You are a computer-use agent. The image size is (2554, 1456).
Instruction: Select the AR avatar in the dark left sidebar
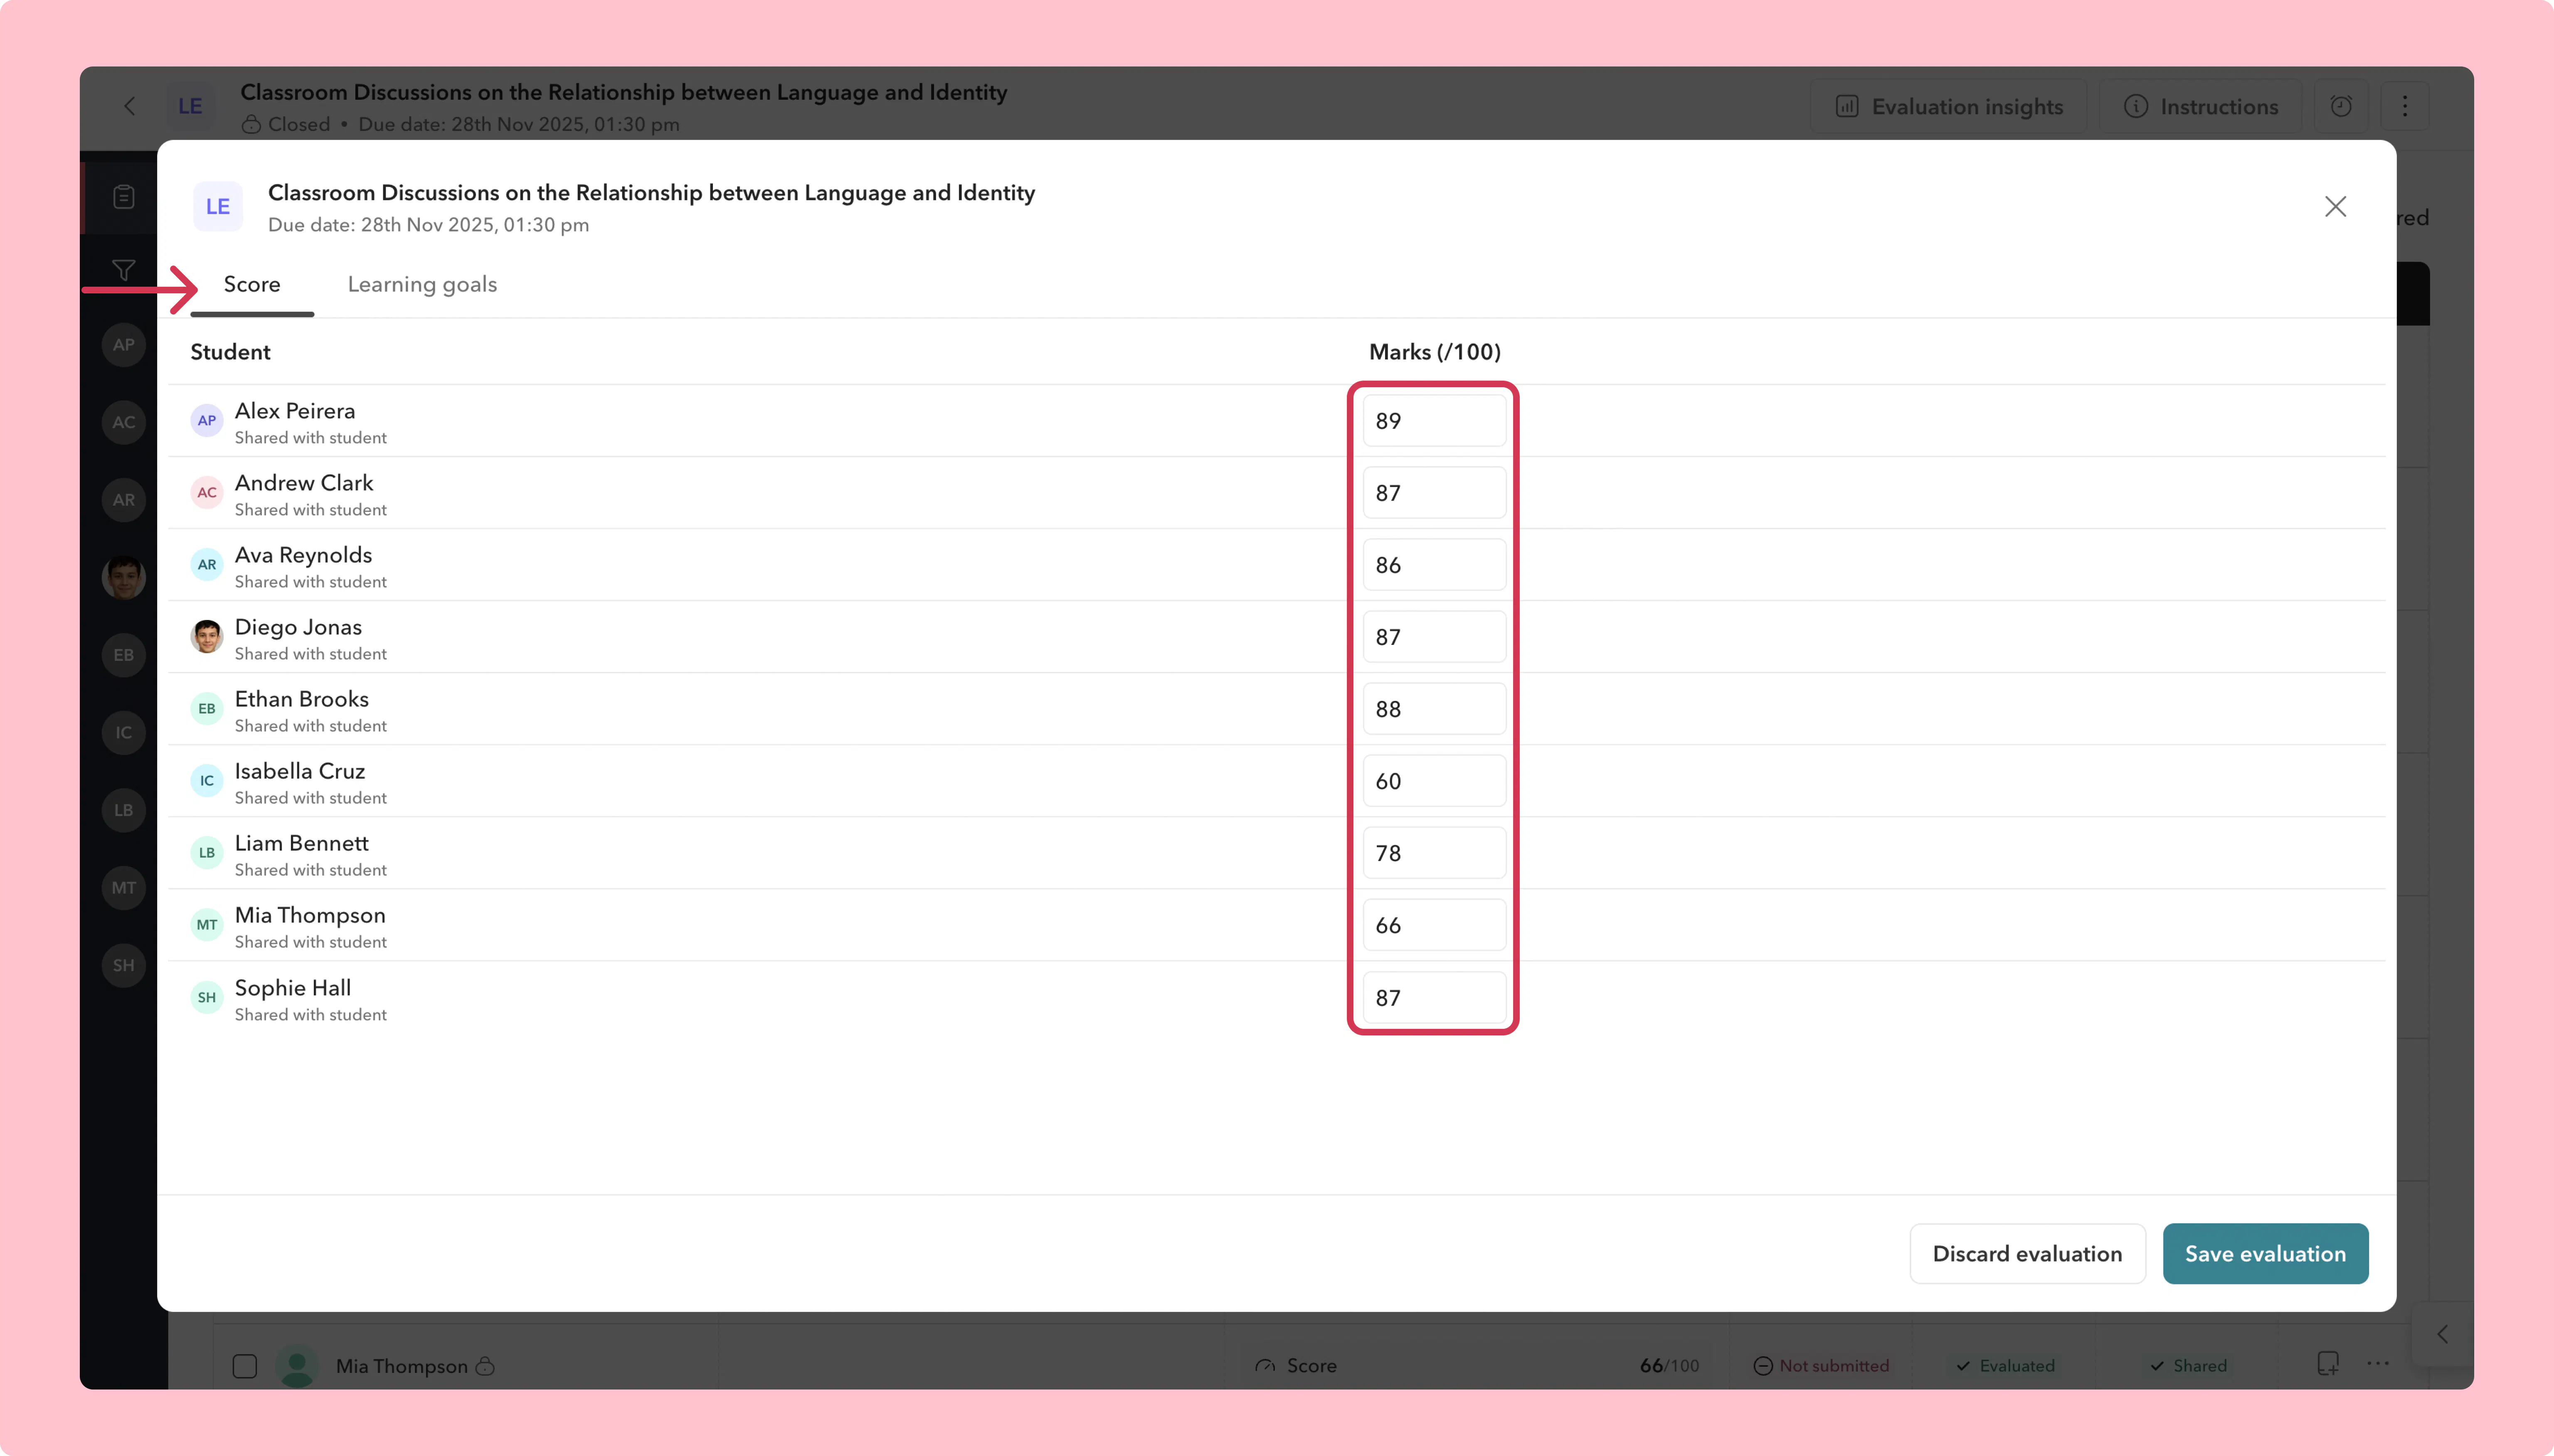pos(124,500)
